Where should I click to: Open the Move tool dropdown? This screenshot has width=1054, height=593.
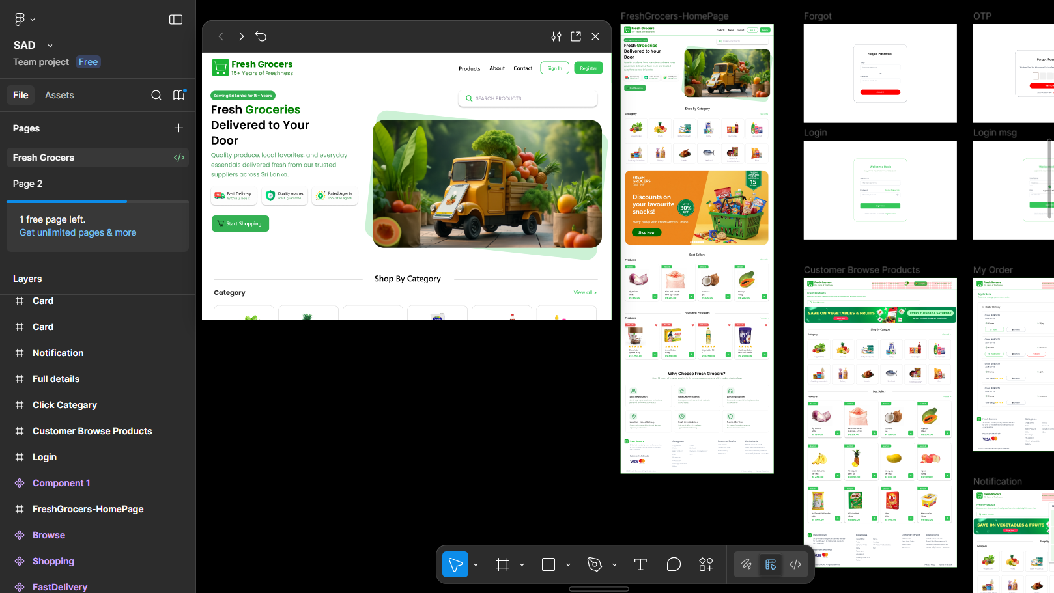tap(476, 564)
